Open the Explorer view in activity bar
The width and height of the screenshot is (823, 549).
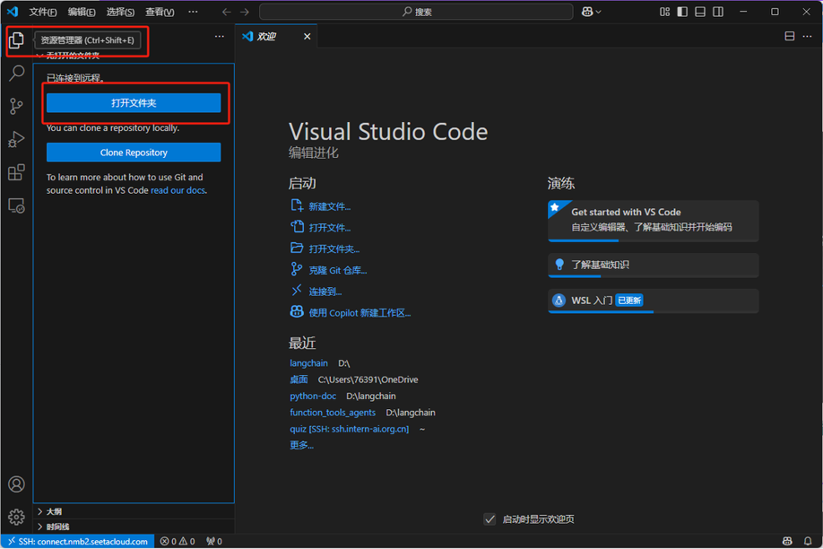click(16, 40)
